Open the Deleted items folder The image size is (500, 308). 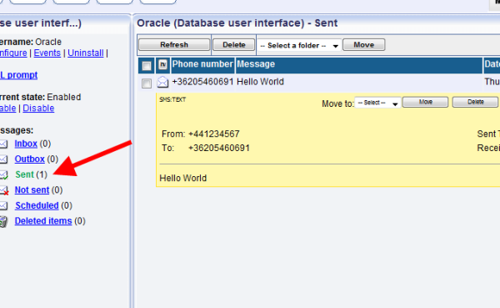coord(43,221)
